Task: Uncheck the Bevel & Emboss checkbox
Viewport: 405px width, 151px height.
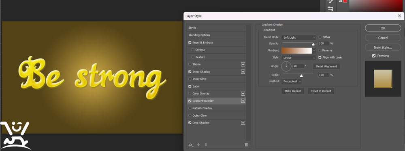Action: pos(190,42)
